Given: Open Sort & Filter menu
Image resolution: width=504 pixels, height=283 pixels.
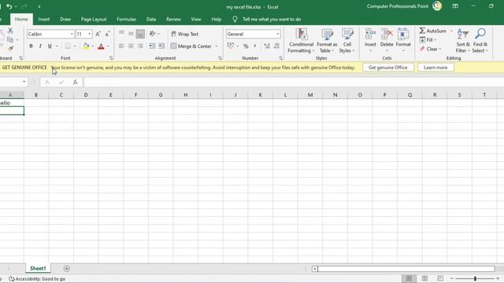Looking at the screenshot, I should click(x=463, y=41).
